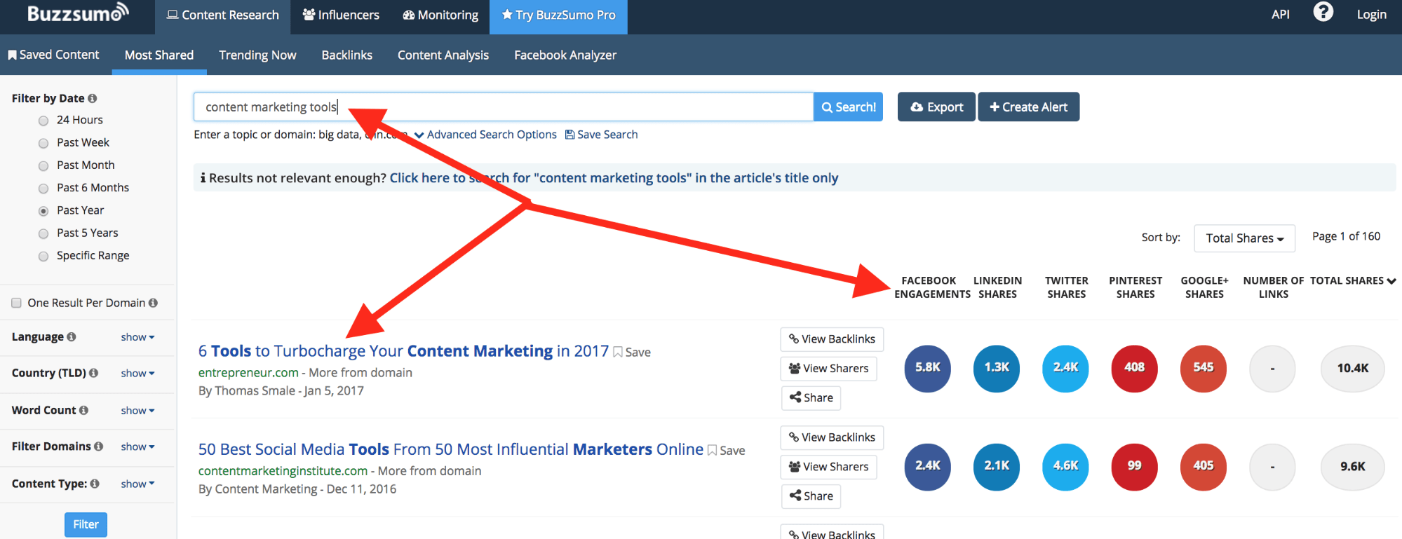View Backlinks for contentmarketinginstitute.com article
1402x539 pixels.
pos(832,437)
